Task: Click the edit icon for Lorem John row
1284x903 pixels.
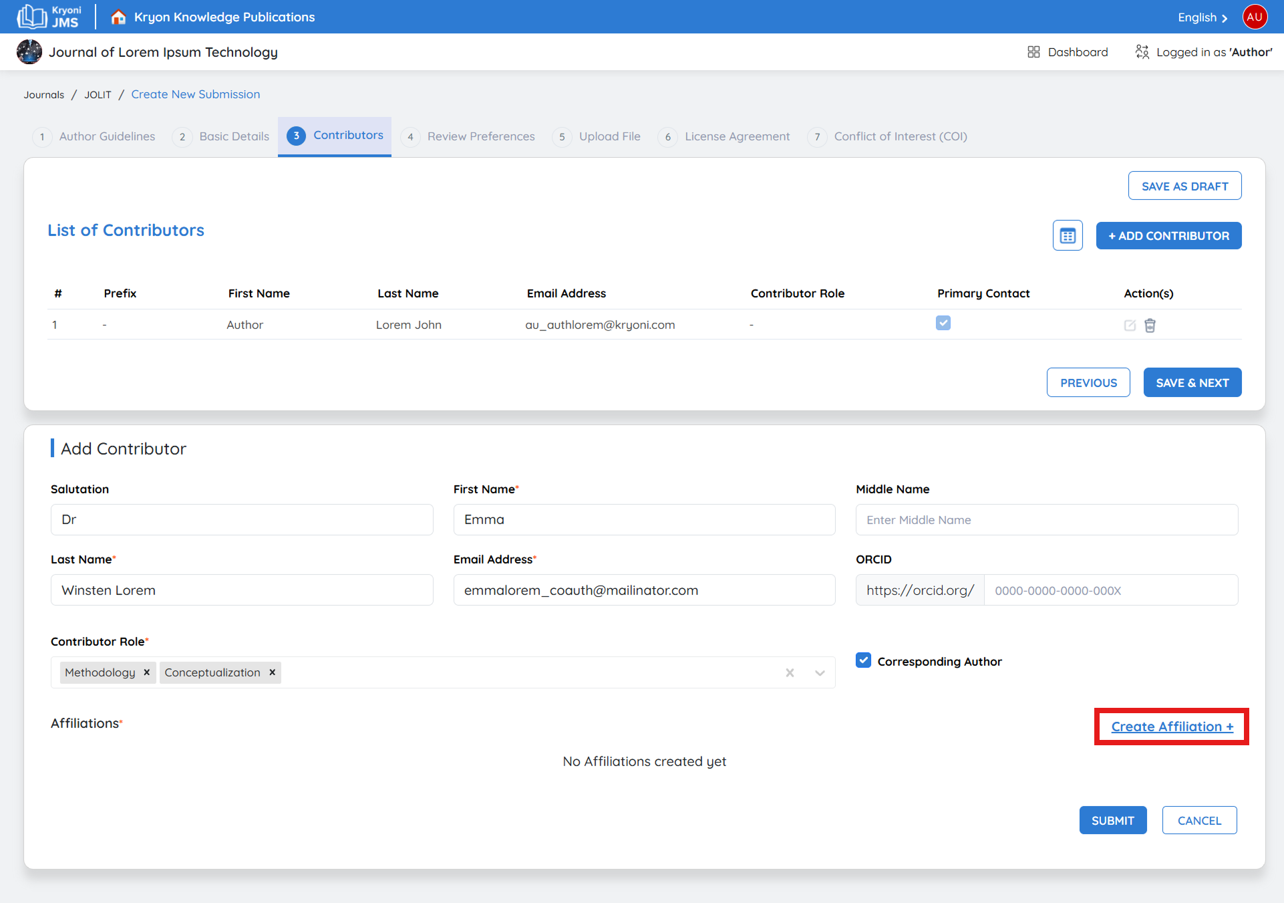Action: (x=1130, y=326)
